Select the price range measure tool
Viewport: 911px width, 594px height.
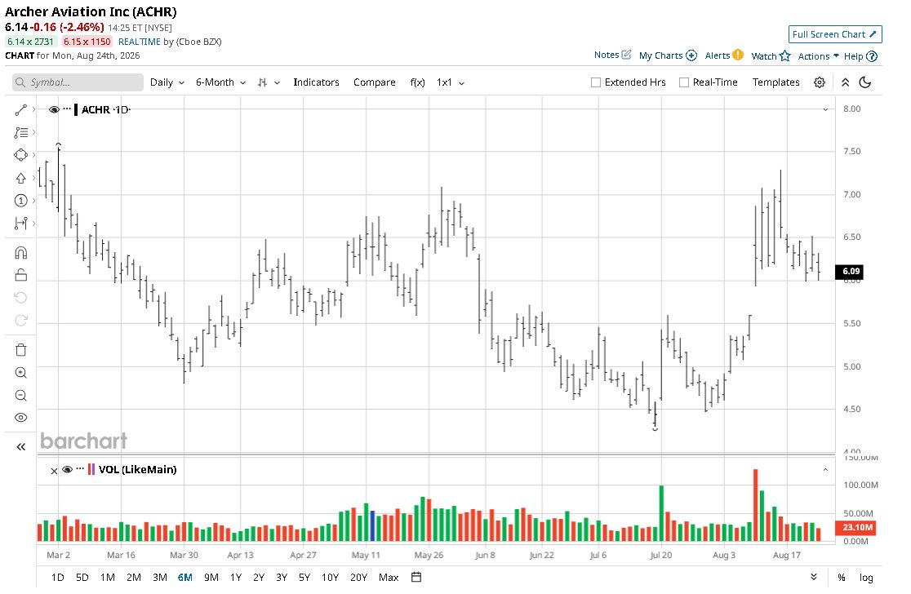pyautogui.click(x=21, y=223)
